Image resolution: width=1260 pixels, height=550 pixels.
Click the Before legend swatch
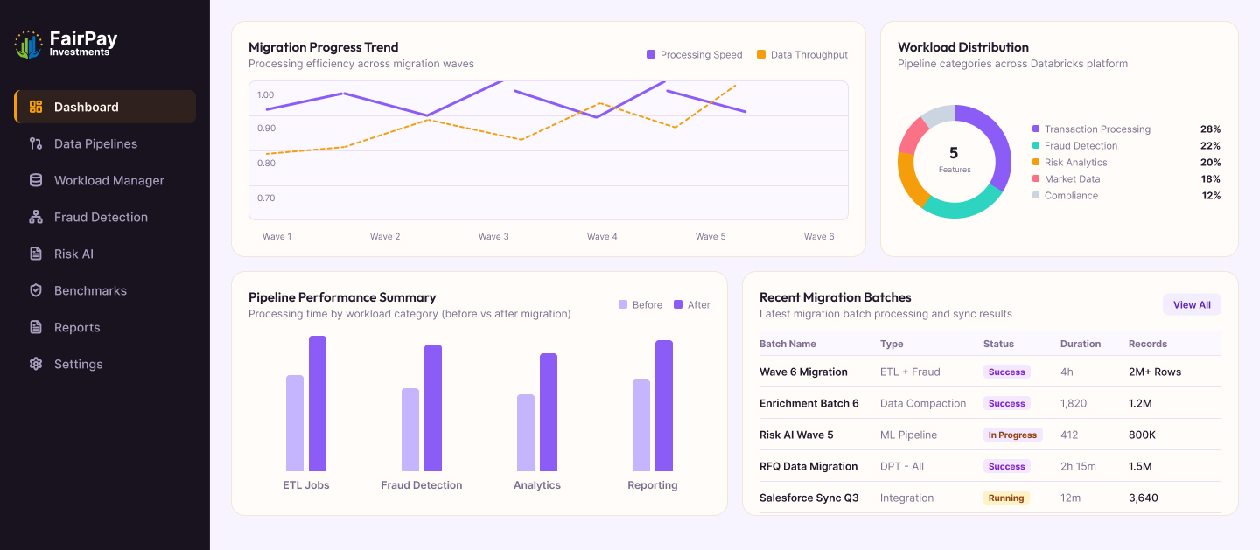click(x=623, y=304)
